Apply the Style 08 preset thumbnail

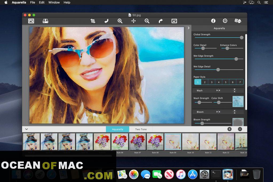[x=155, y=142]
